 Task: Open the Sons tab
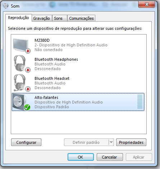[58, 18]
